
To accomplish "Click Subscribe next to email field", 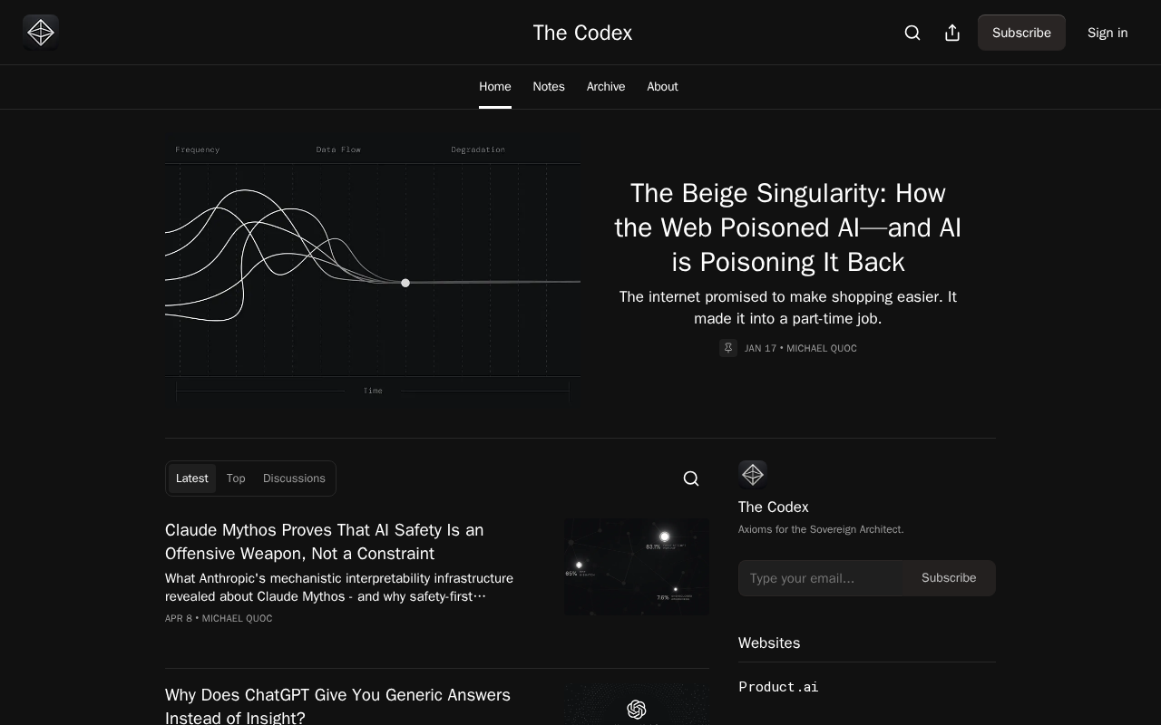I will pos(949,578).
